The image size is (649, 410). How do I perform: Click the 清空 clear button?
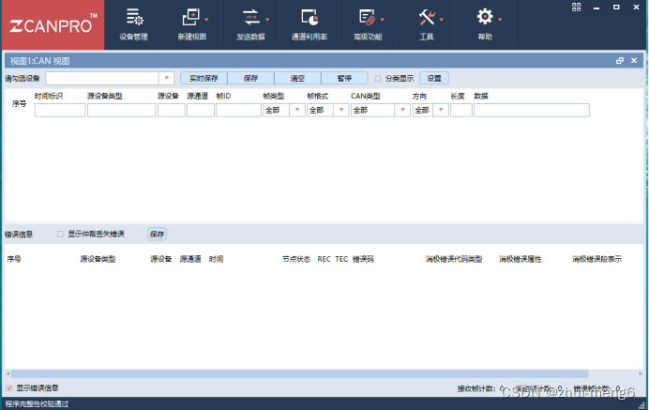tap(297, 78)
